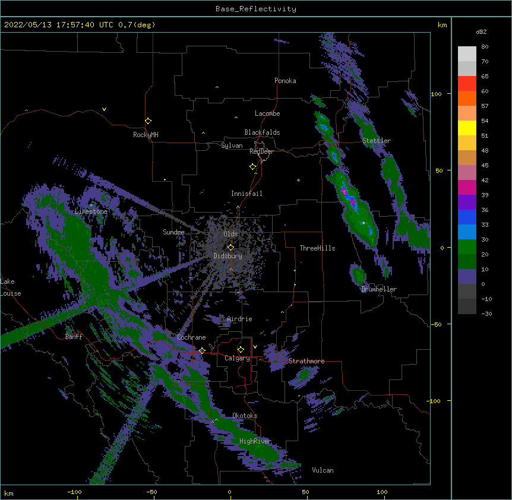This screenshot has height=500, width=512.
Task: Click the -100 tick on the horizontal axis
Action: (74, 492)
